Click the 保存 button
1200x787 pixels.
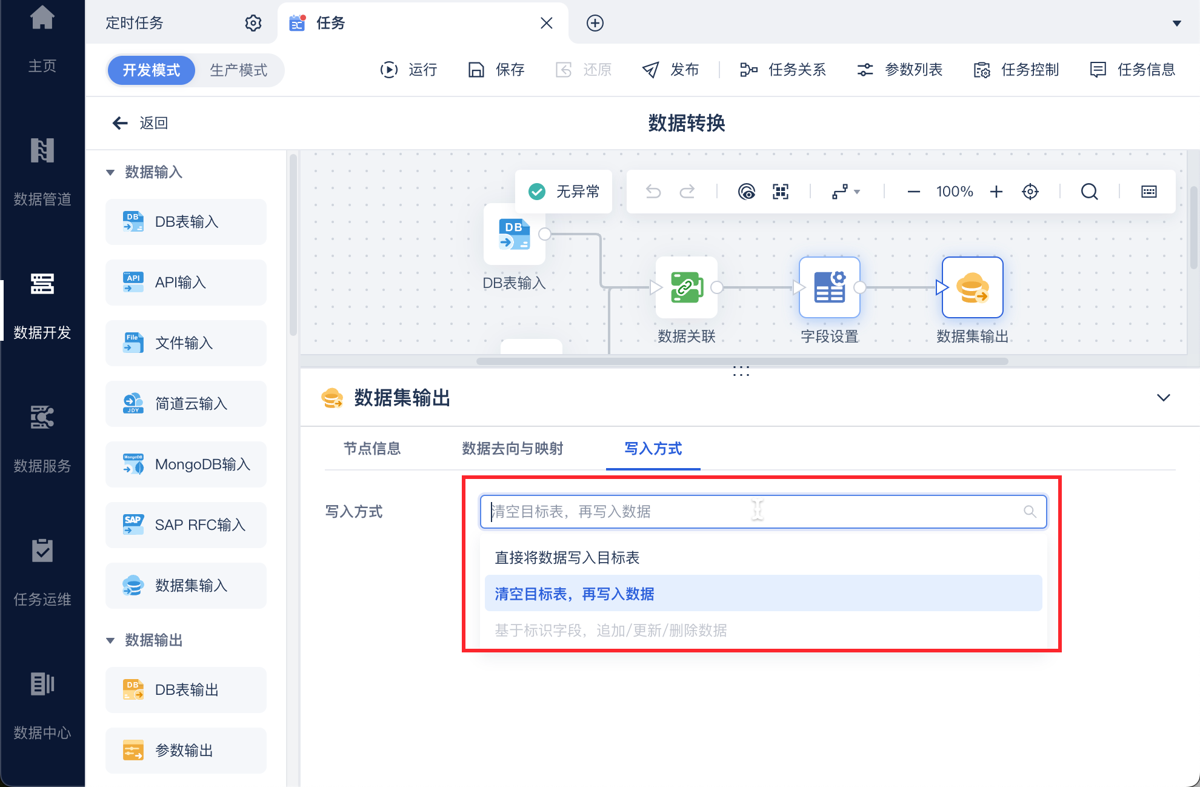coord(496,70)
